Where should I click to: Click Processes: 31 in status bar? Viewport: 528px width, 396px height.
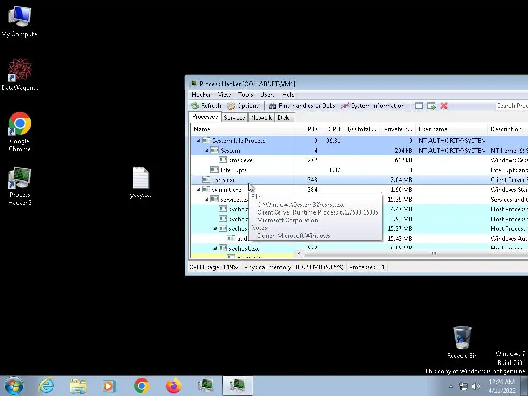click(x=367, y=267)
